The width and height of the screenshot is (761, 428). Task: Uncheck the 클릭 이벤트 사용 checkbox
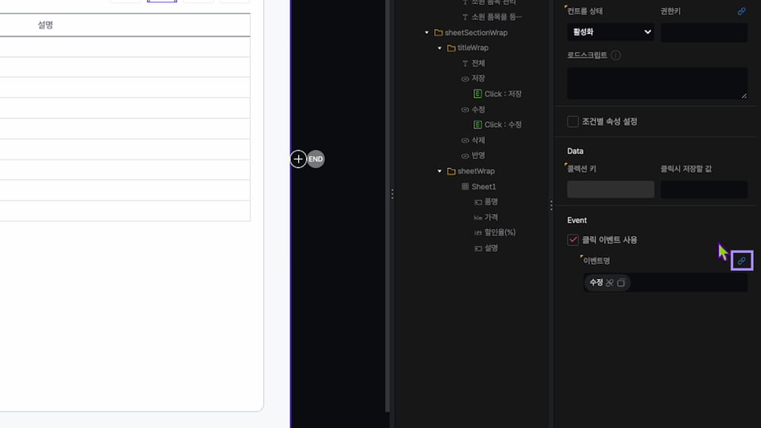(x=572, y=239)
